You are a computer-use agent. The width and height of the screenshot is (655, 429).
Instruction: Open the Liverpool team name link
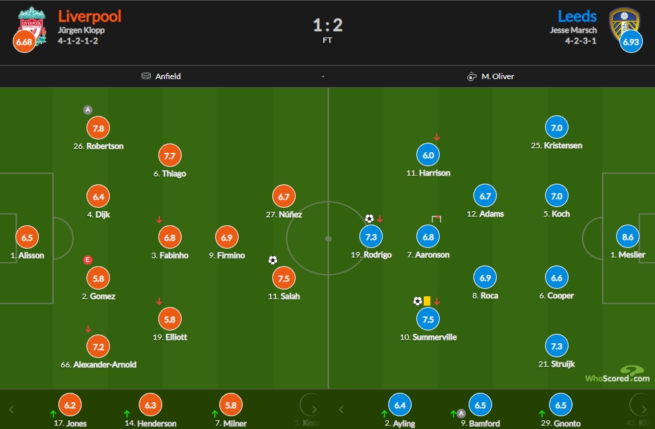(89, 16)
